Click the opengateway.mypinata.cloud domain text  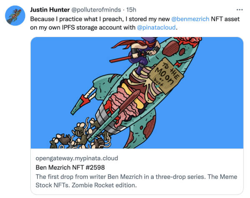tap(77, 158)
